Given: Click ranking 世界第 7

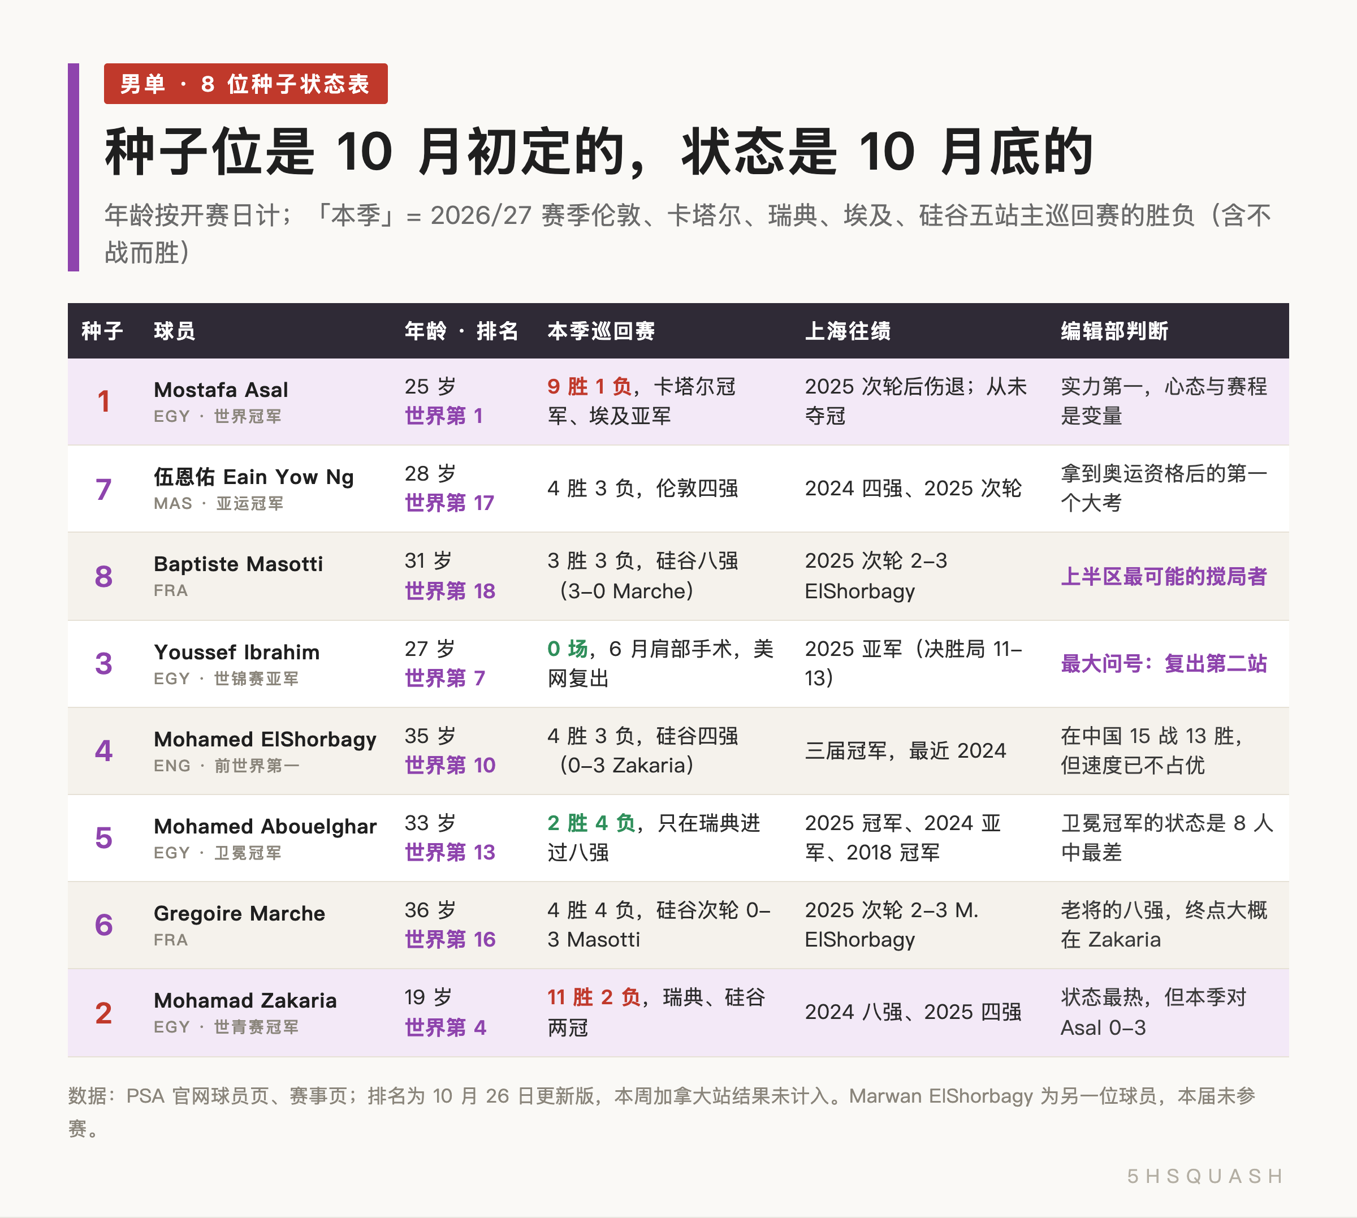Looking at the screenshot, I should tap(444, 678).
